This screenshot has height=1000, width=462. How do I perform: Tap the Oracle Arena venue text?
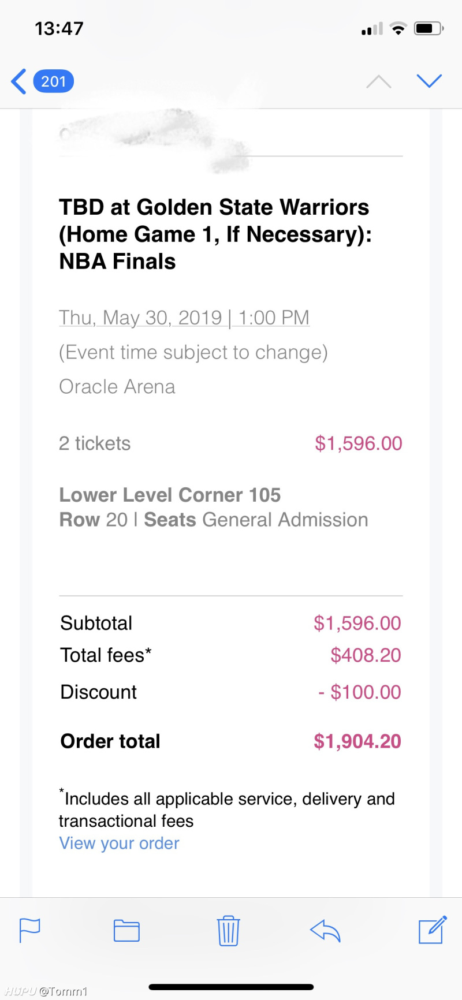117,387
